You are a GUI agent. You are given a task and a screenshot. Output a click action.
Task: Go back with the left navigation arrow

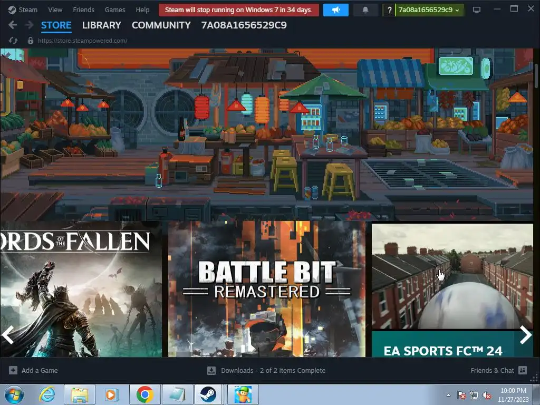click(13, 25)
